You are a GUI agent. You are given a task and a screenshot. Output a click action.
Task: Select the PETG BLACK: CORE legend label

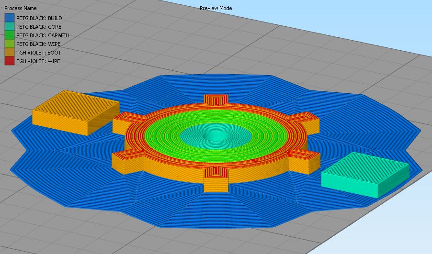point(39,27)
